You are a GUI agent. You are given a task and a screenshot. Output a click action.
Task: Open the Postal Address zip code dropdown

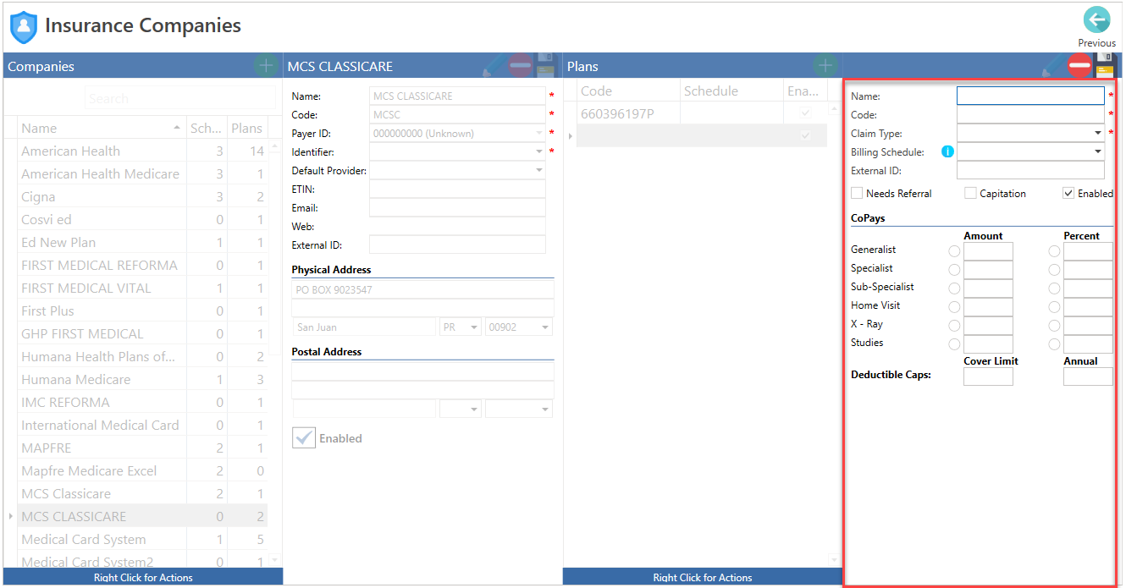545,409
